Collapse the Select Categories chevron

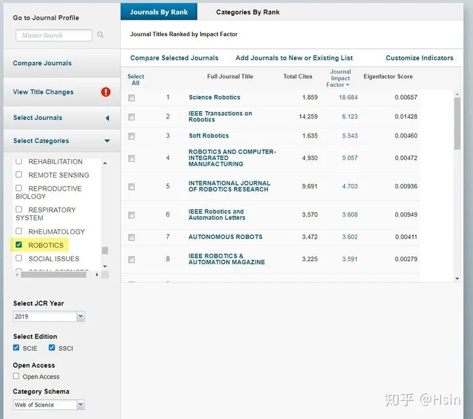coord(107,141)
